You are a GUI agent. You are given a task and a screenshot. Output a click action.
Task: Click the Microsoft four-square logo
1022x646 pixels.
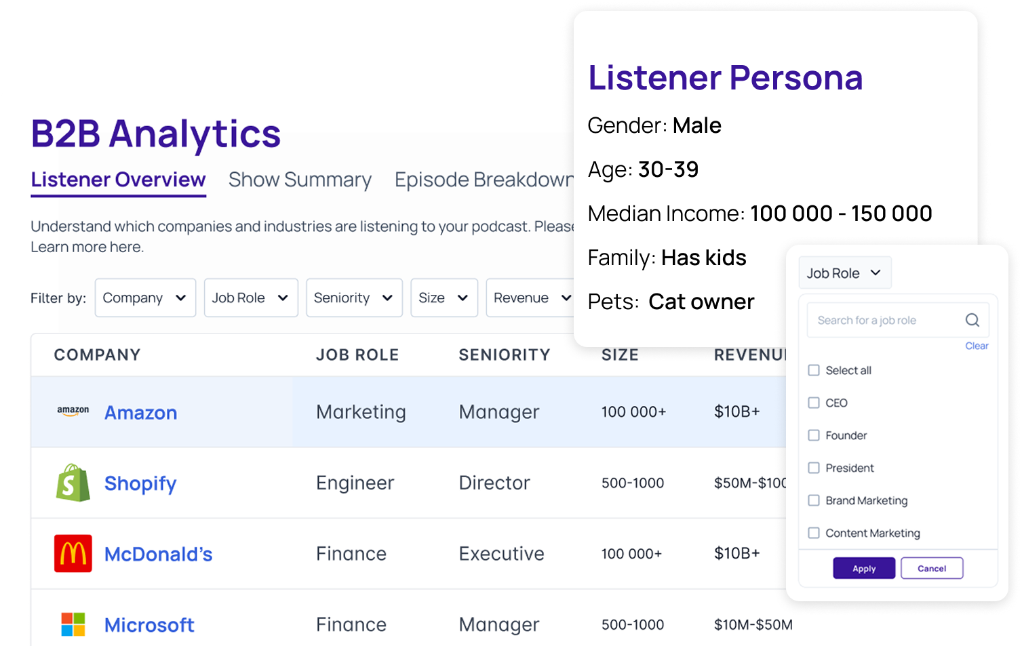[x=73, y=624]
